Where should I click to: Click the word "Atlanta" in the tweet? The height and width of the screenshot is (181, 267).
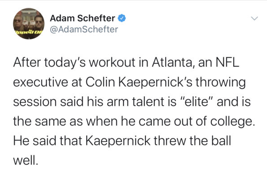click(x=173, y=62)
